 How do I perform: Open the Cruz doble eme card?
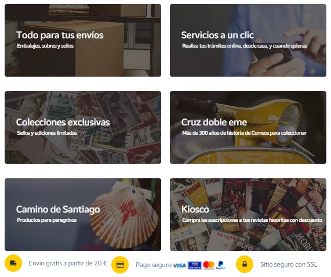tap(248, 127)
